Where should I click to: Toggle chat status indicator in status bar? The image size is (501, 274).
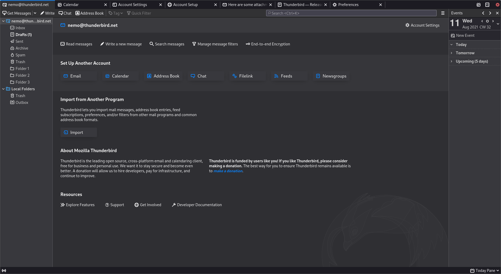coord(4,271)
